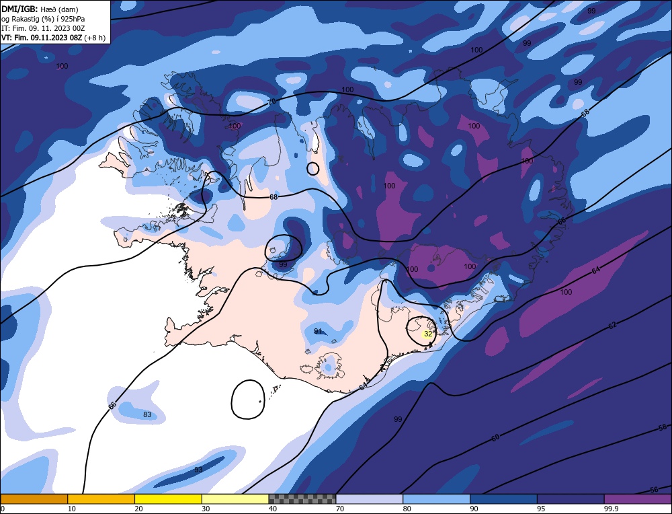Click the 'og Rakastig (%) í 925hPa' line

pos(43,18)
